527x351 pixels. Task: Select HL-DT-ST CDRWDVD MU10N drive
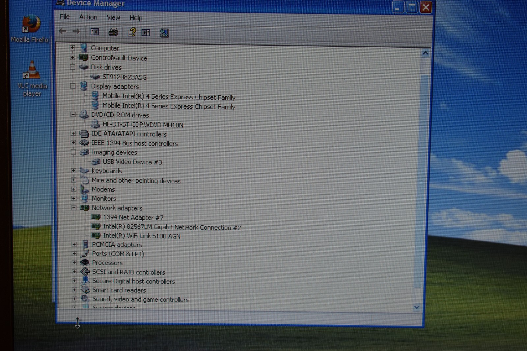click(x=143, y=125)
